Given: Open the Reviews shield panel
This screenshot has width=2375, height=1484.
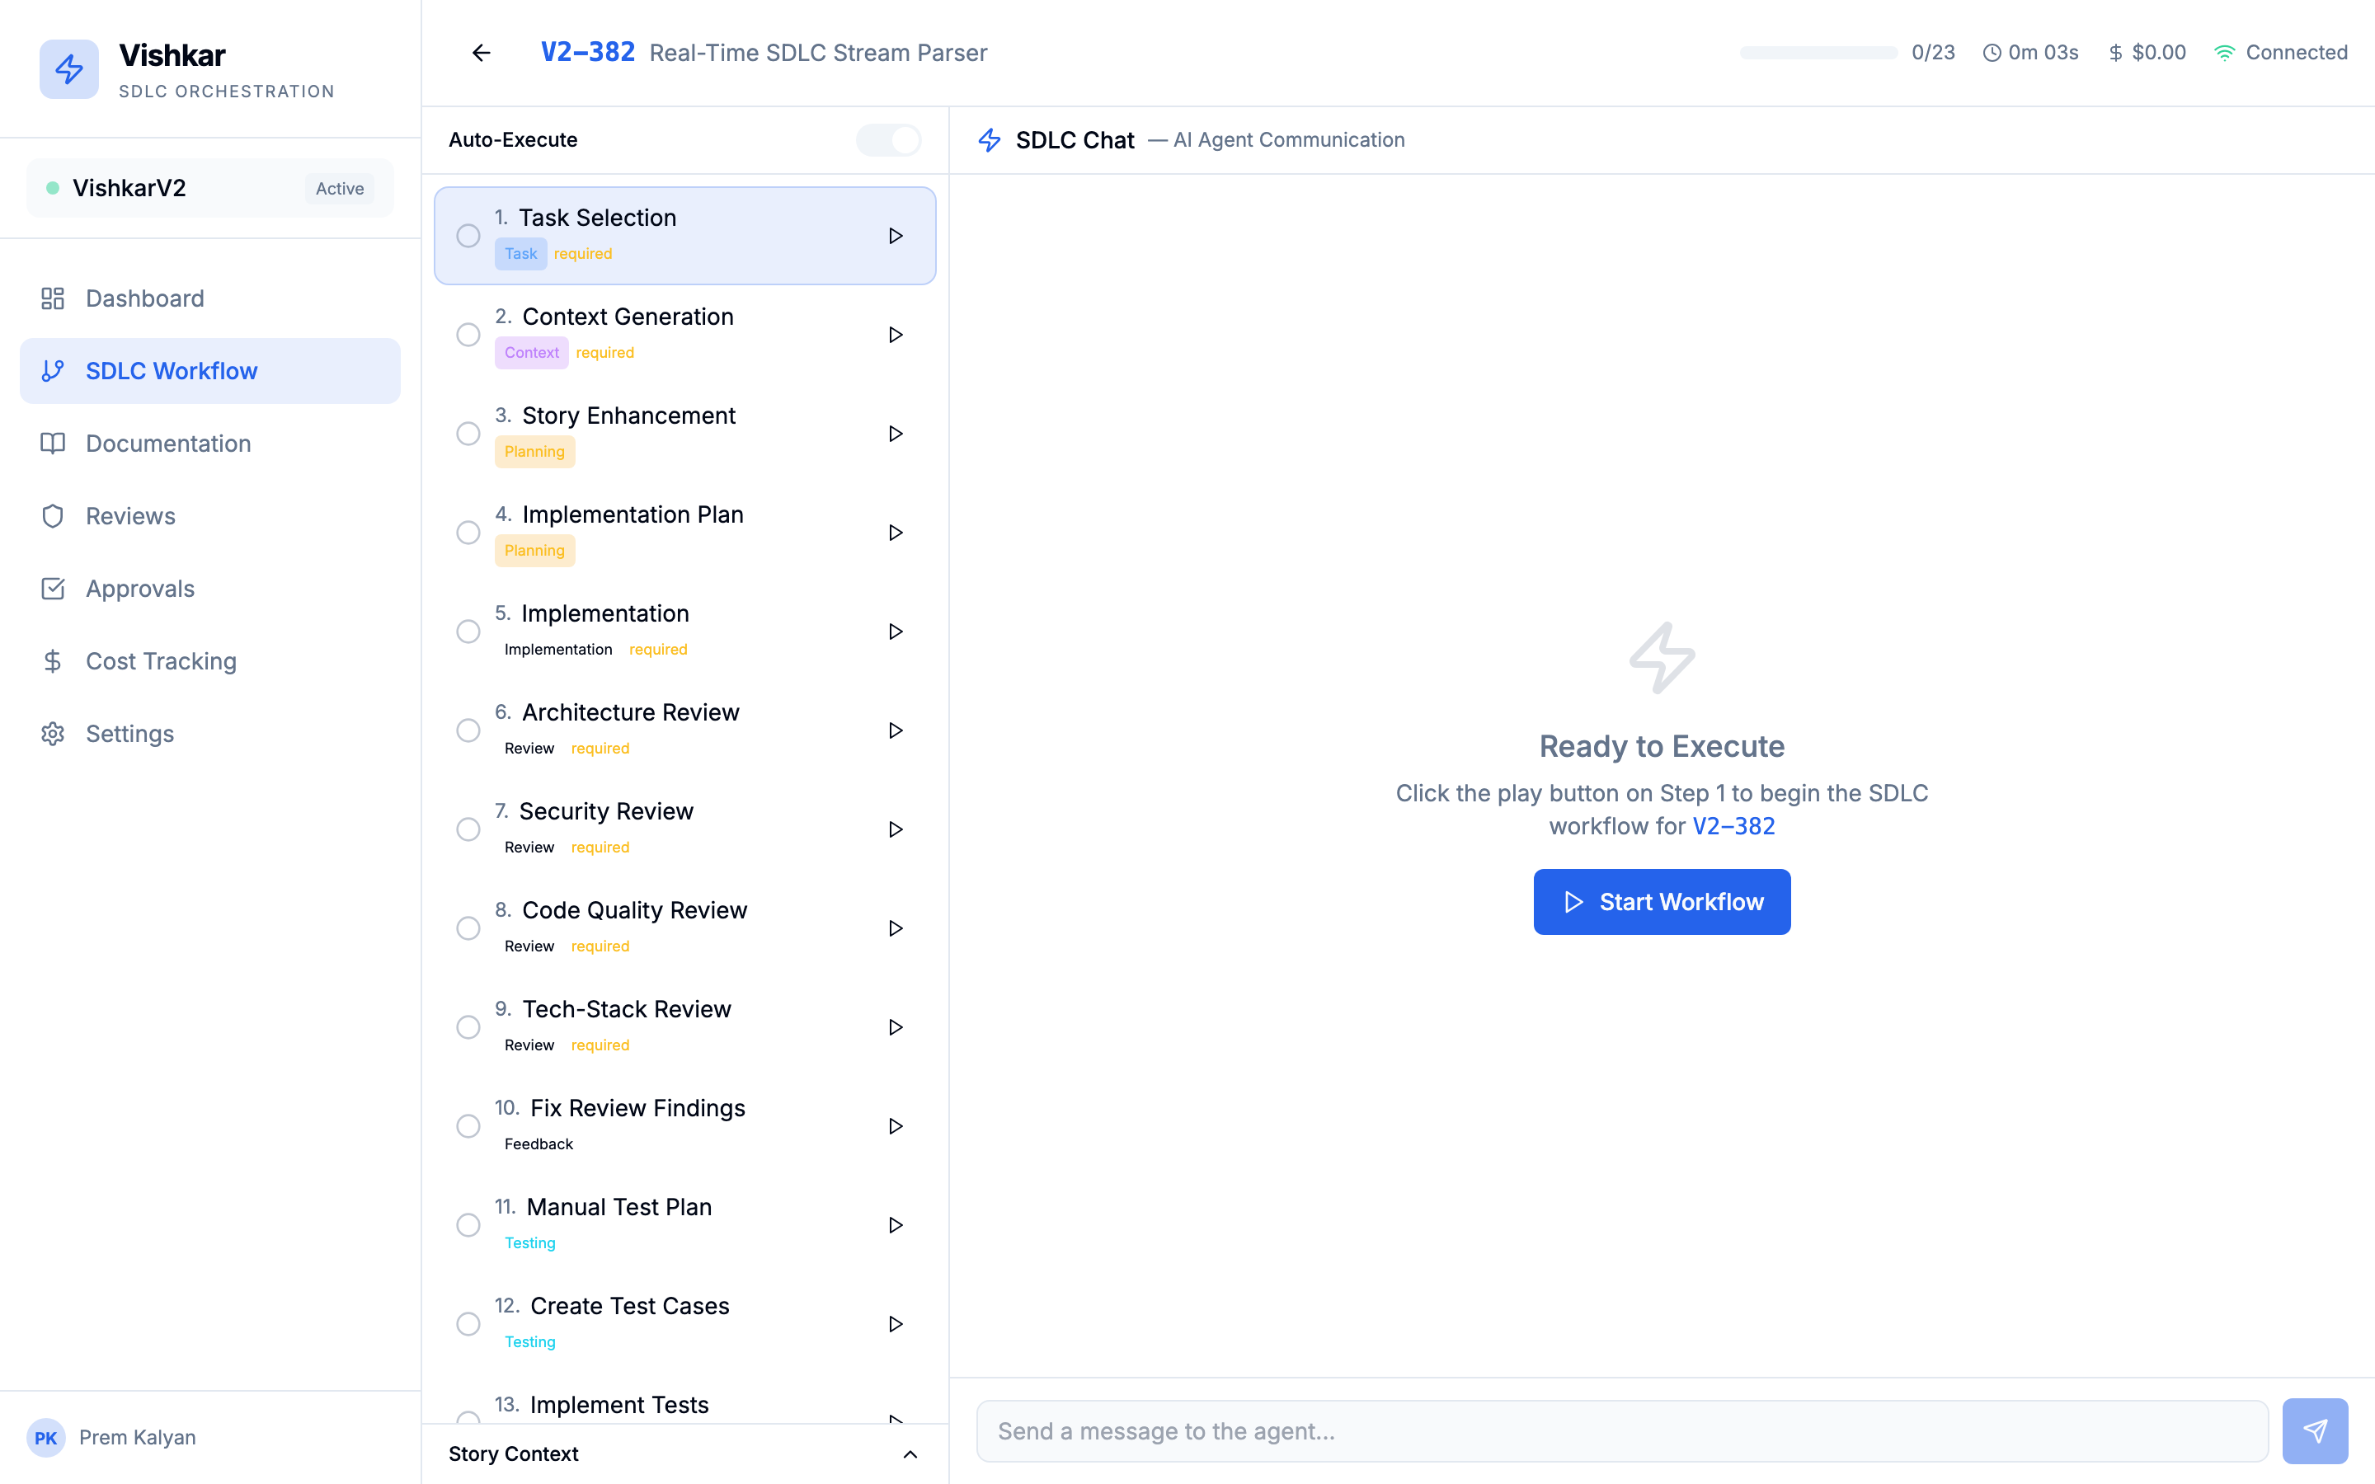Looking at the screenshot, I should [x=129, y=515].
